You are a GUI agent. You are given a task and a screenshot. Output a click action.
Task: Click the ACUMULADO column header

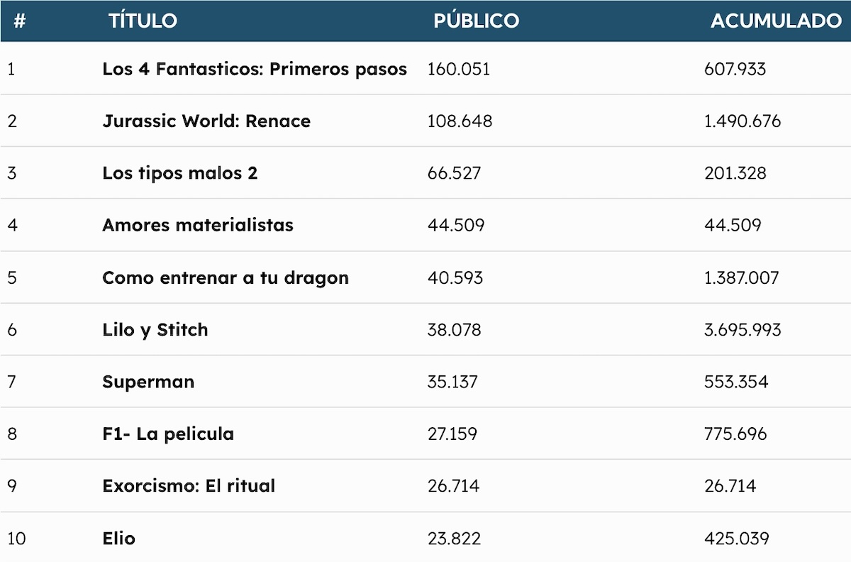click(776, 21)
